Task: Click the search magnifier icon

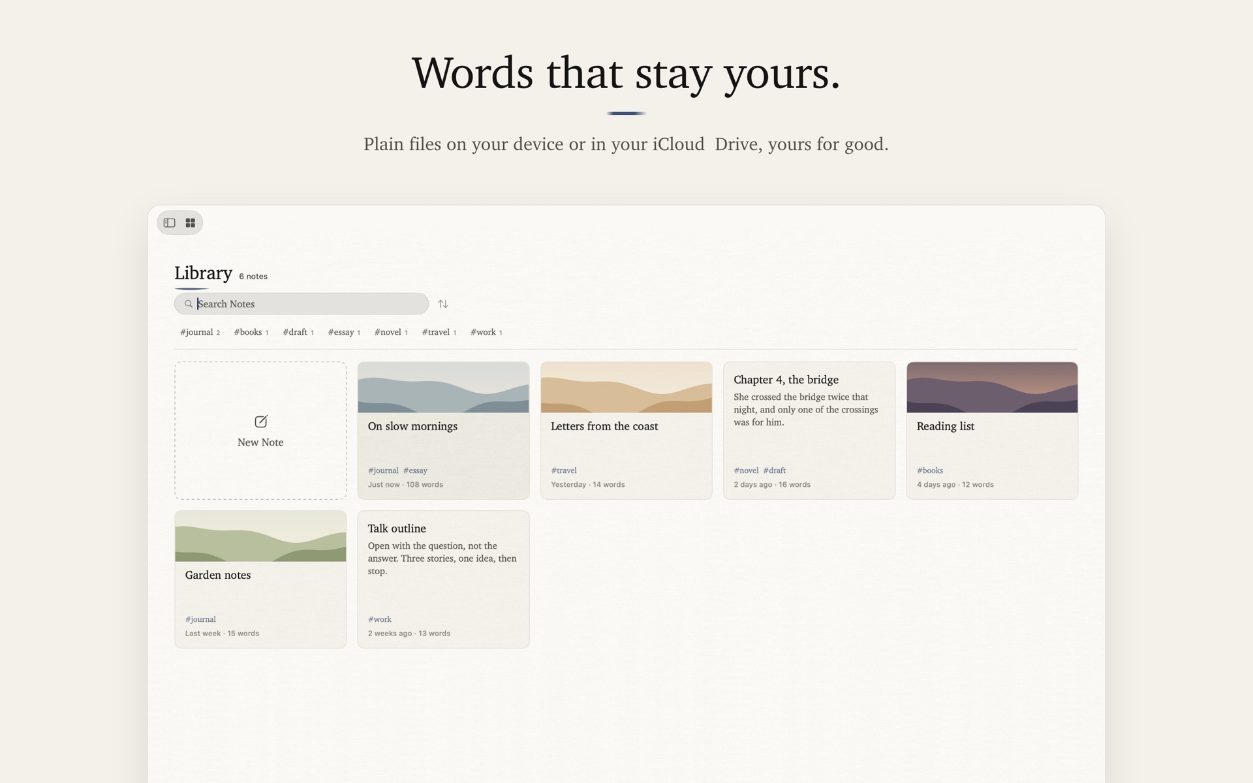Action: click(x=189, y=304)
